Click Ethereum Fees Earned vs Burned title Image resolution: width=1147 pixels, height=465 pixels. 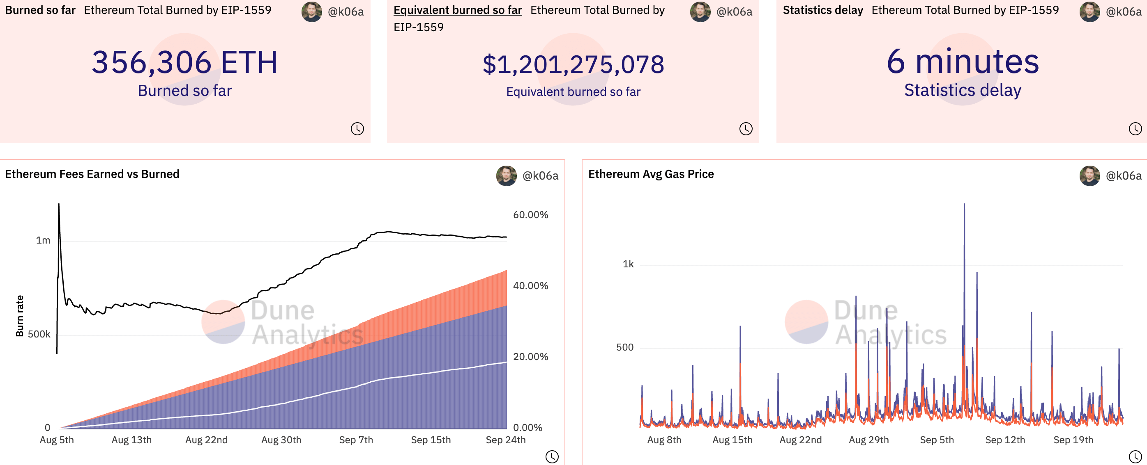click(x=92, y=174)
